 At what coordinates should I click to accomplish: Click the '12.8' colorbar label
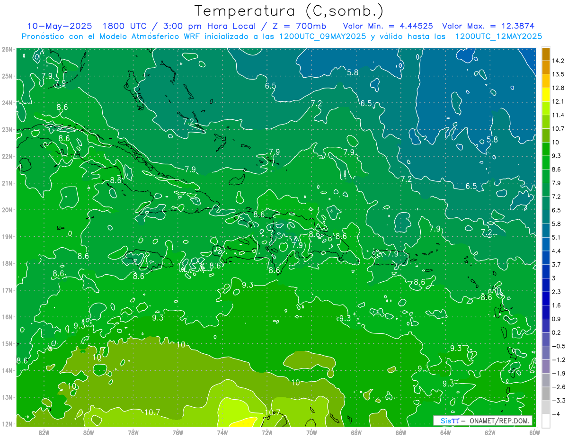[558, 88]
